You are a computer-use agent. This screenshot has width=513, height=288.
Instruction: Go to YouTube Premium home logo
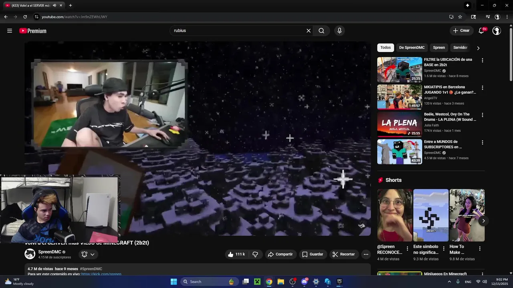[33, 31]
